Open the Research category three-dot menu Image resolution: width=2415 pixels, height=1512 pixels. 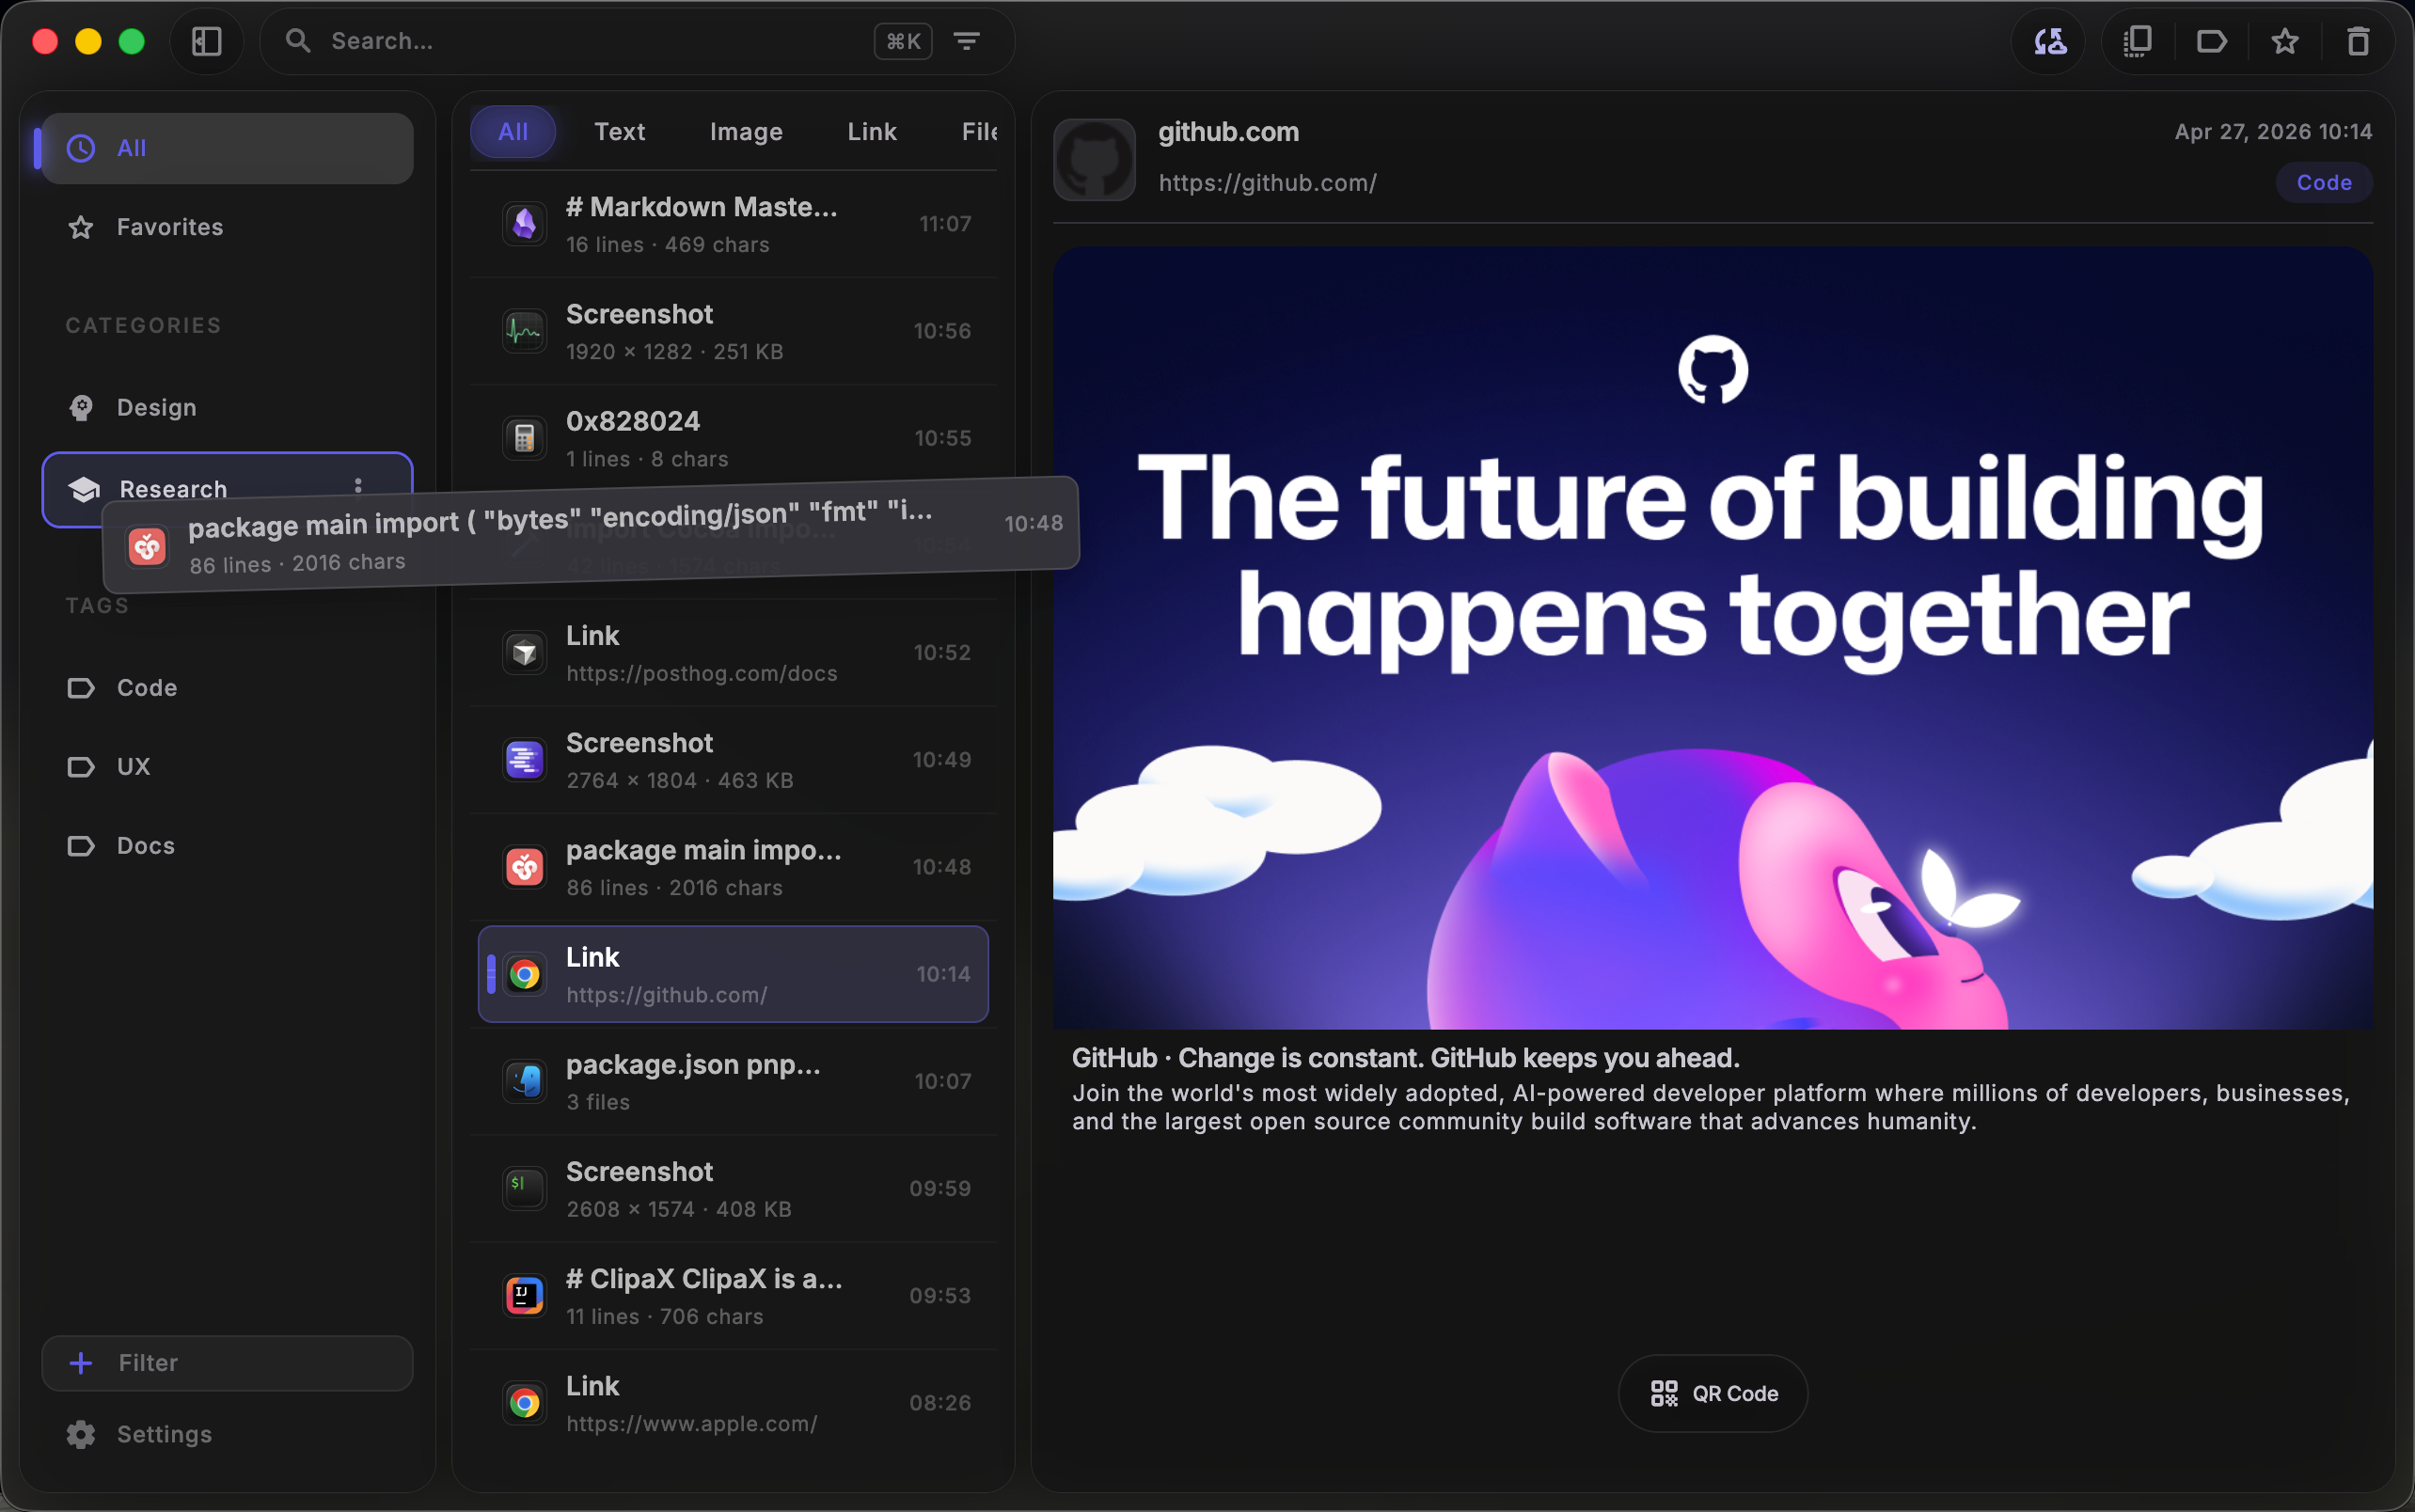pos(358,485)
